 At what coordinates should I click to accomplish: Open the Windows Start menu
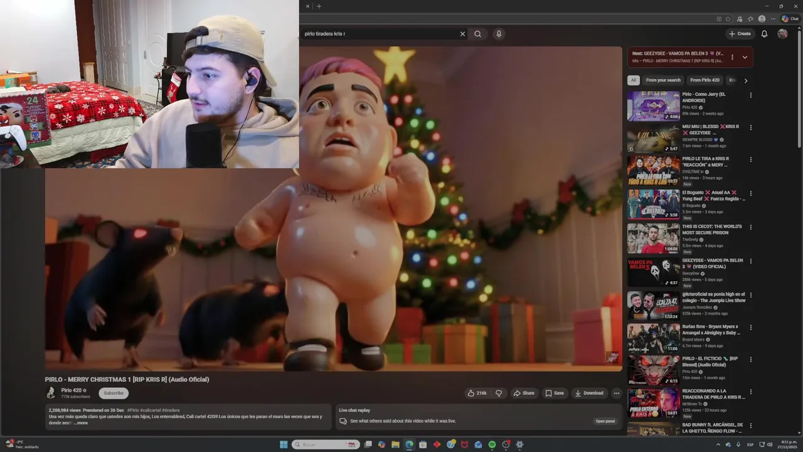click(284, 444)
